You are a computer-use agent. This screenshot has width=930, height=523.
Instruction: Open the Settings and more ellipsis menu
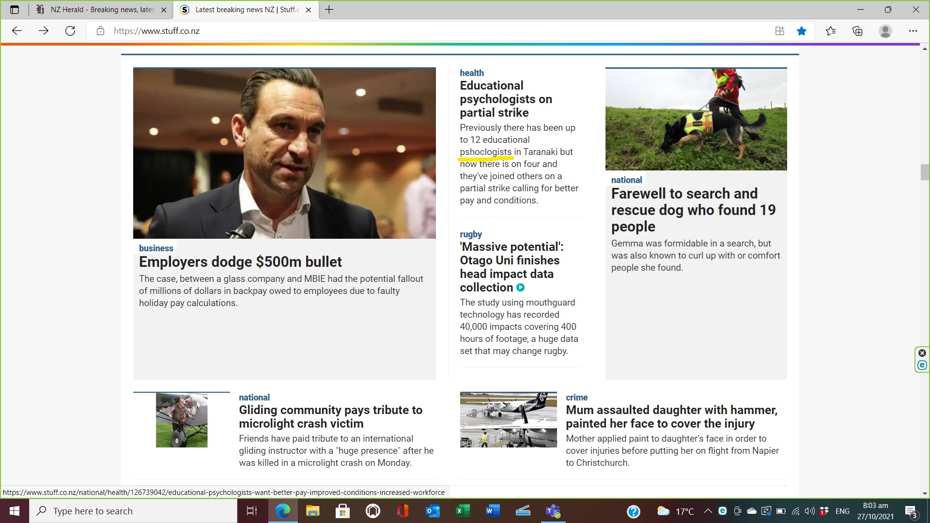pos(913,31)
